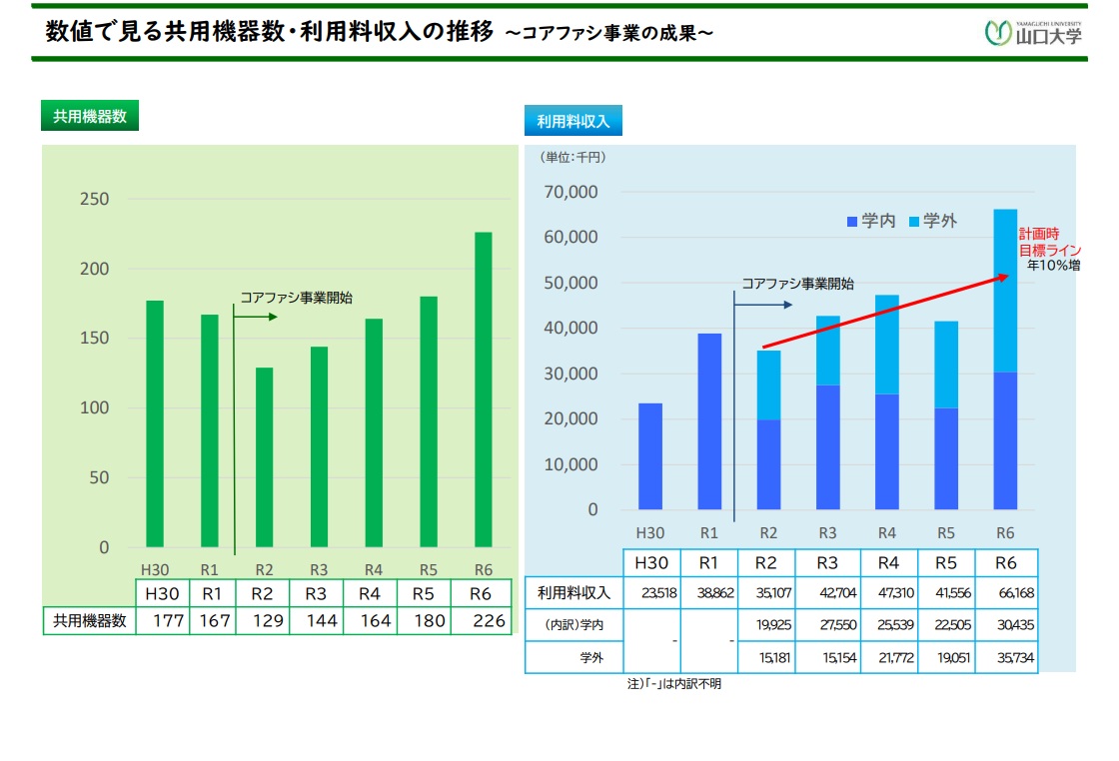The height and width of the screenshot is (761, 1119).
Task: Select the green 共用機器数 section header label
Action: tap(90, 116)
